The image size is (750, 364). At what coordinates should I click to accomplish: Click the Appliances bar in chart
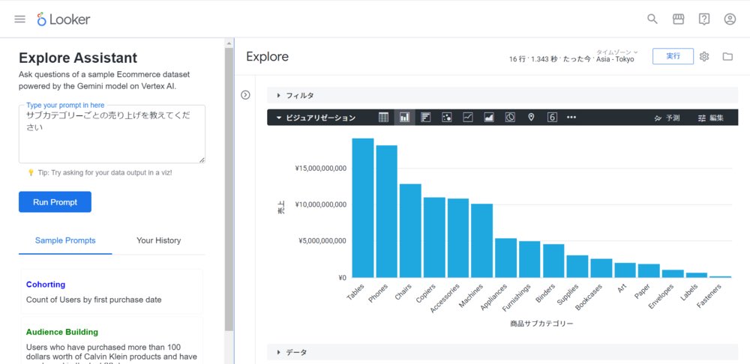[x=505, y=258]
